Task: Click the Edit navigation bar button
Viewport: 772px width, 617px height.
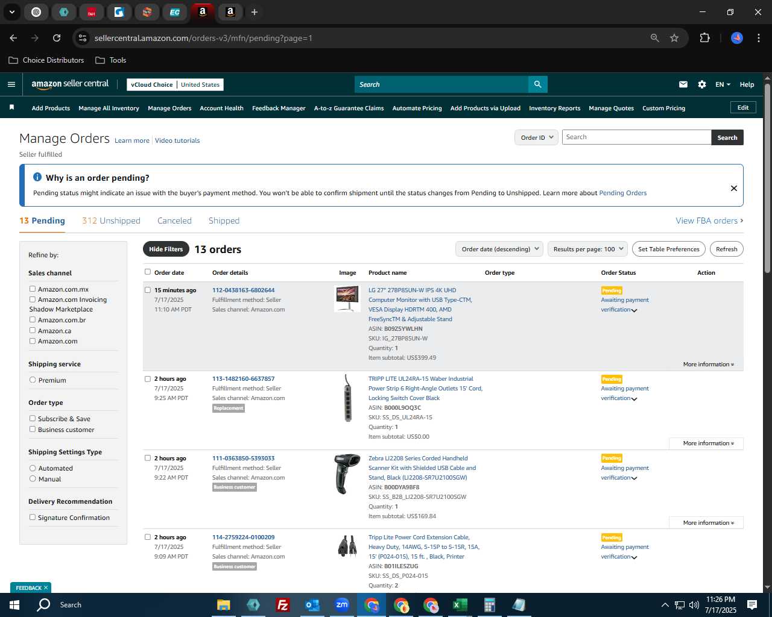Action: coord(743,107)
